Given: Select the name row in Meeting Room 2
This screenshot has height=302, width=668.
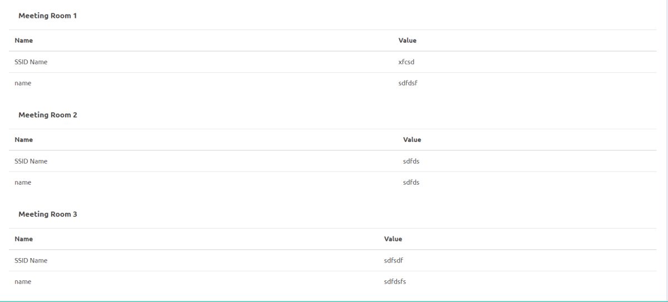Looking at the screenshot, I should pos(333,182).
